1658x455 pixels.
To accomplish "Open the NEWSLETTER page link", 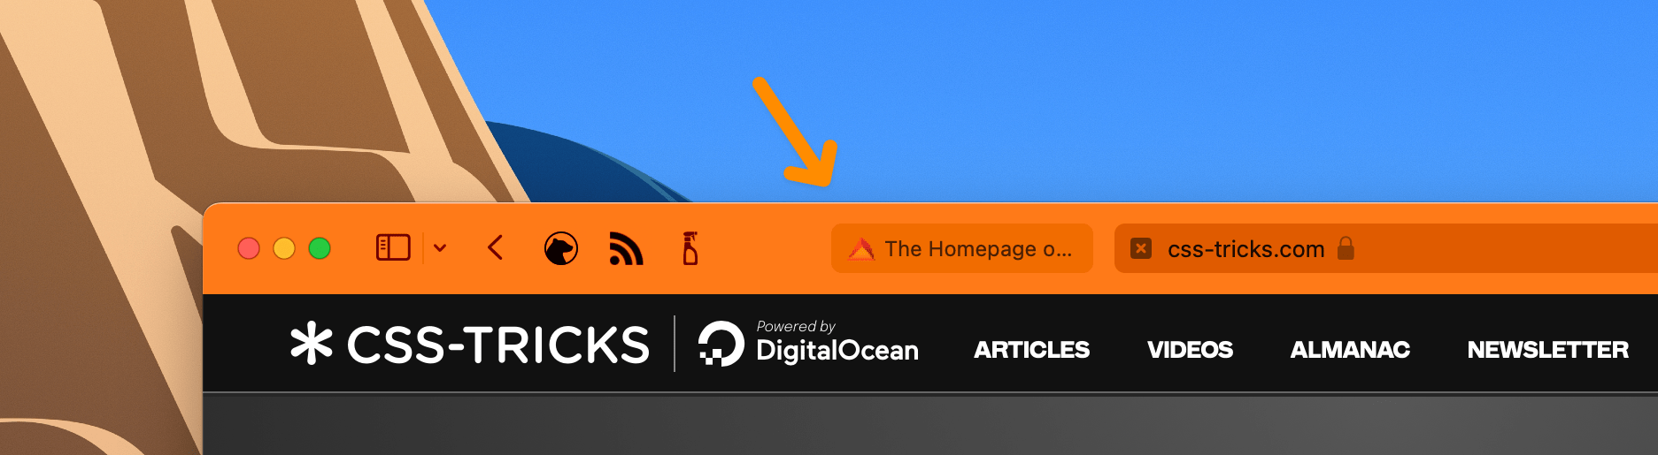I will tap(1548, 350).
